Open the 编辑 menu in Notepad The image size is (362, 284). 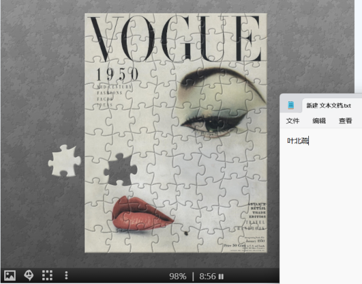coord(319,121)
